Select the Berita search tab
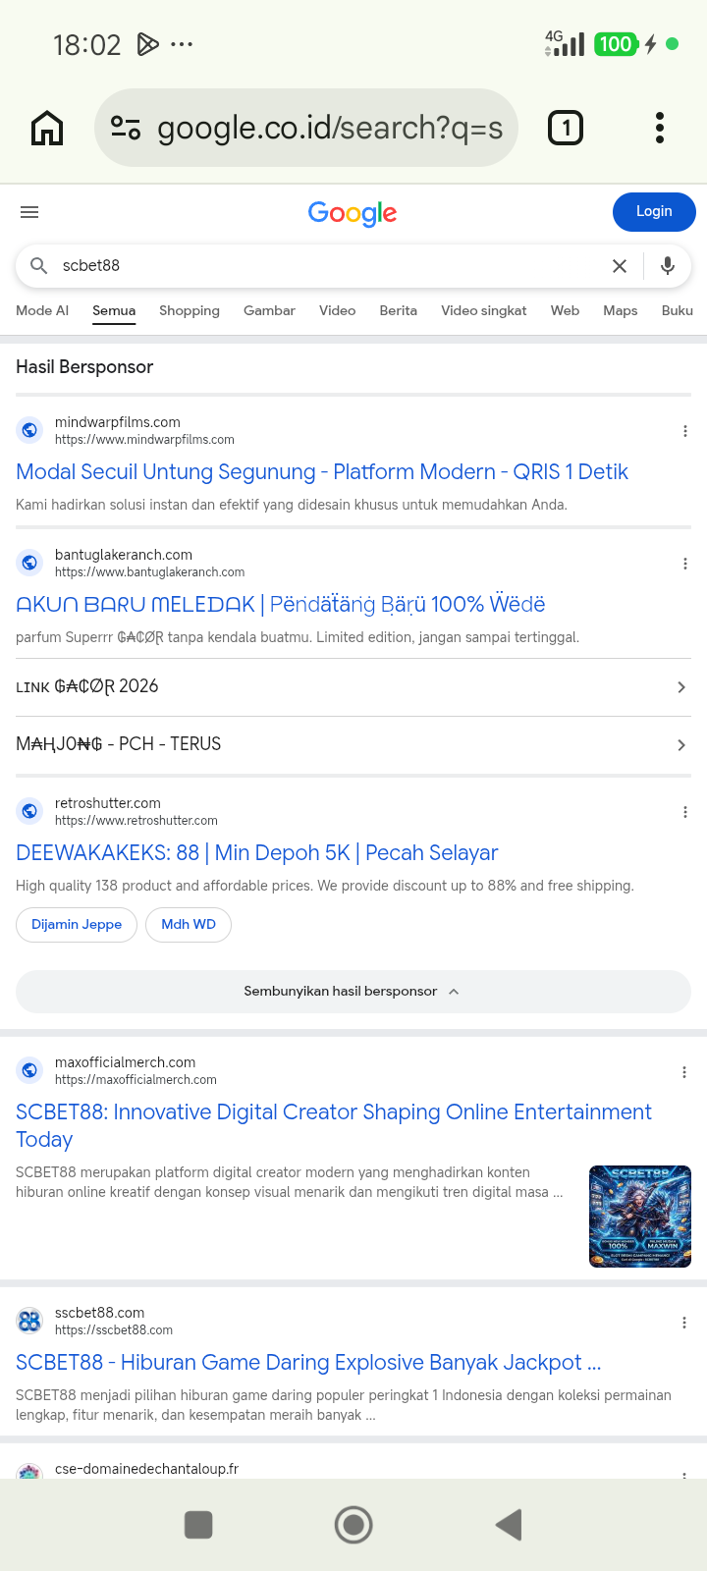Image resolution: width=707 pixels, height=1571 pixels. coord(398,310)
